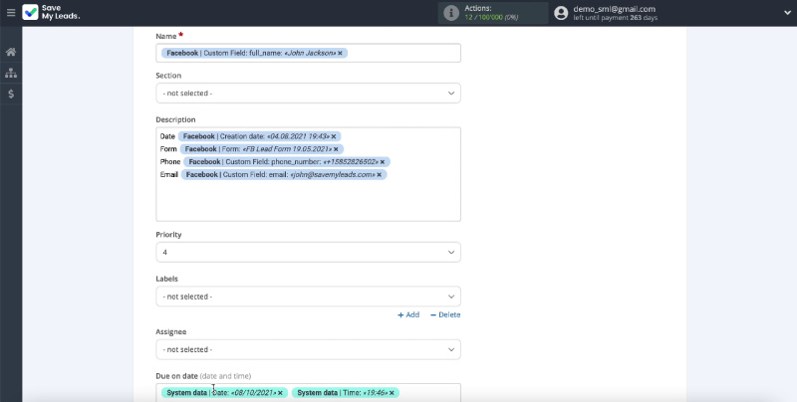Remove the email tag from Description
Screen dimensions: 797x402
pyautogui.click(x=380, y=174)
